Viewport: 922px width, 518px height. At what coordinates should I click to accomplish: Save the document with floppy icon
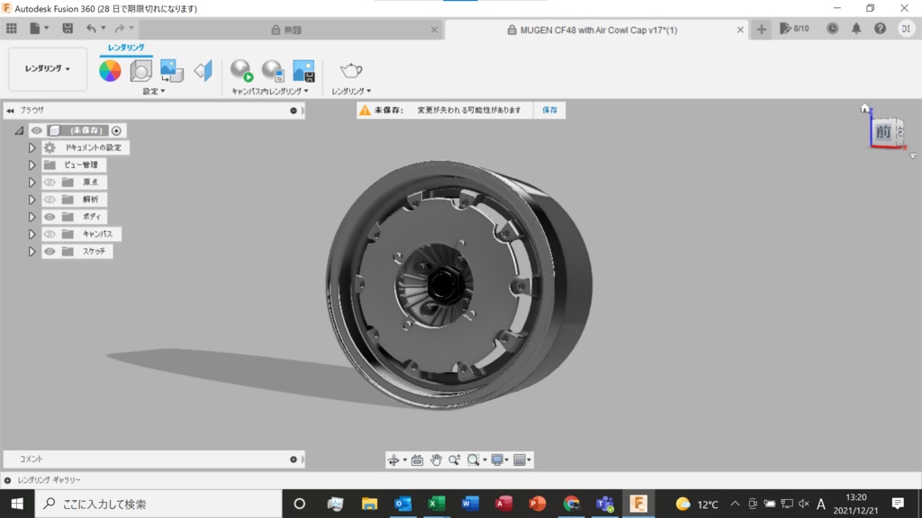[x=68, y=28]
